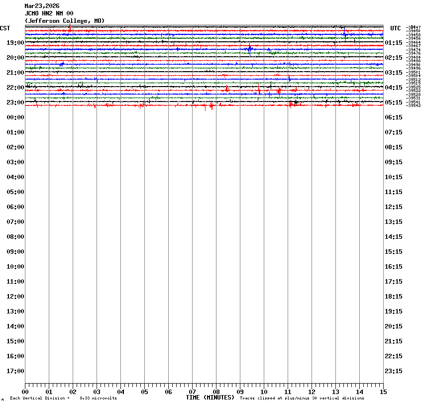Click the TIME (MINUTES) axis title
The height and width of the screenshot is (405, 423).
[x=210, y=398]
